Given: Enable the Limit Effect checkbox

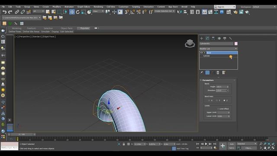Looking at the screenshot, I should [218, 109].
